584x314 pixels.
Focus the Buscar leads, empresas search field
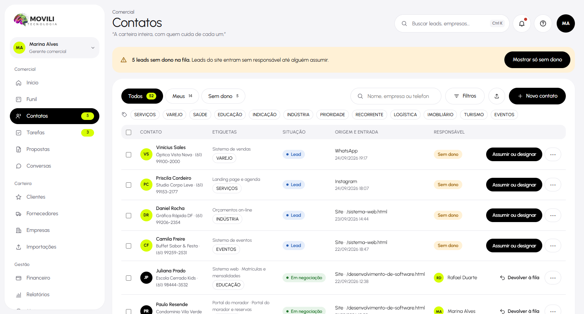[452, 23]
